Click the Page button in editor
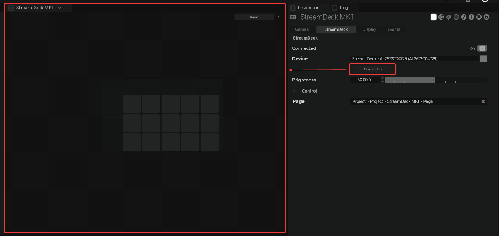Screen dimensions: 499x236 [254, 17]
